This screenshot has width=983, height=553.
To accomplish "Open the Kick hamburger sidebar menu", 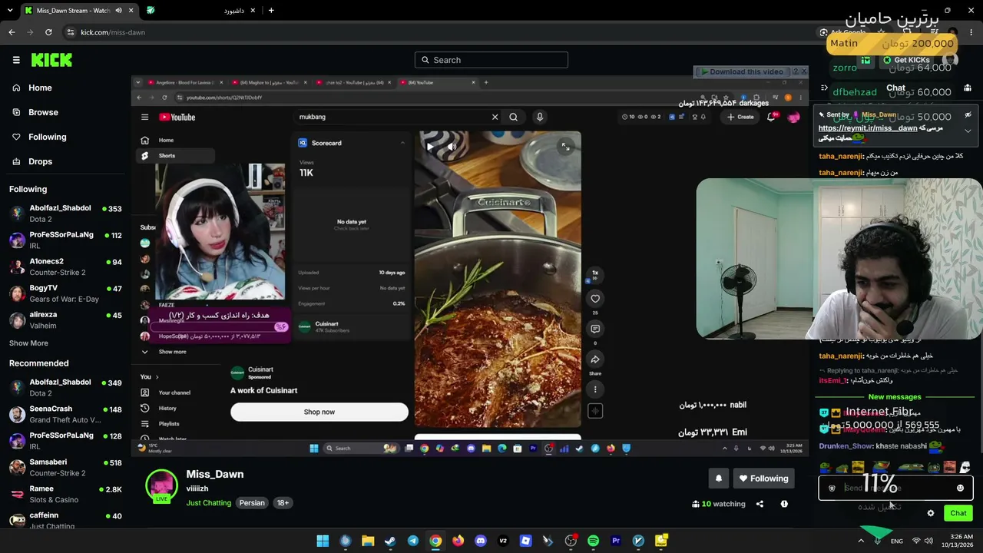I will coord(16,60).
